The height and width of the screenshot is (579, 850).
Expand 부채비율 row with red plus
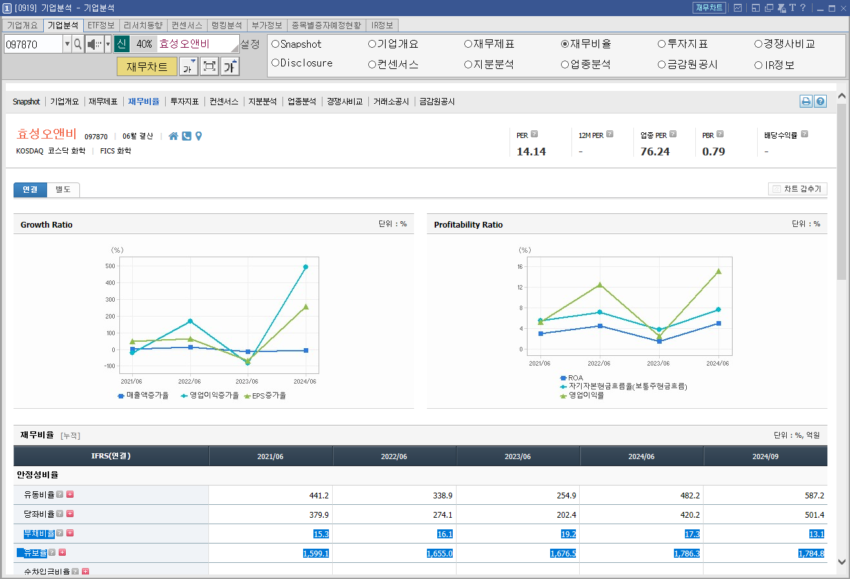[x=70, y=533]
